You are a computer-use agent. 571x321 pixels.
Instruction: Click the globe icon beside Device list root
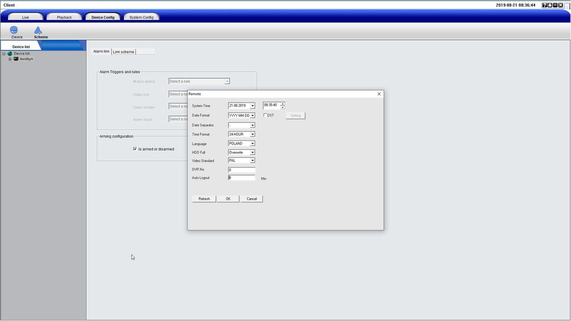(10, 53)
